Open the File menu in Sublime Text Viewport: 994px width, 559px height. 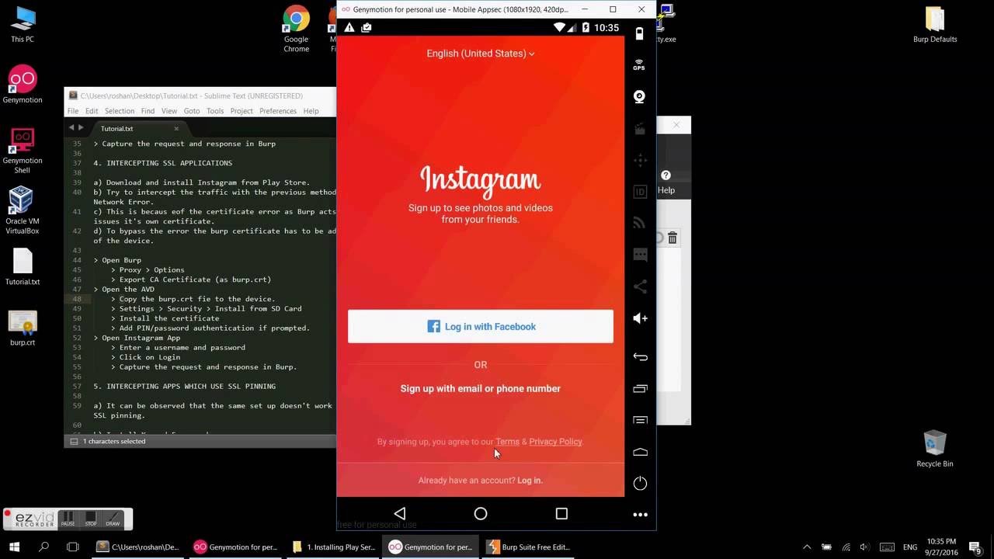point(73,111)
